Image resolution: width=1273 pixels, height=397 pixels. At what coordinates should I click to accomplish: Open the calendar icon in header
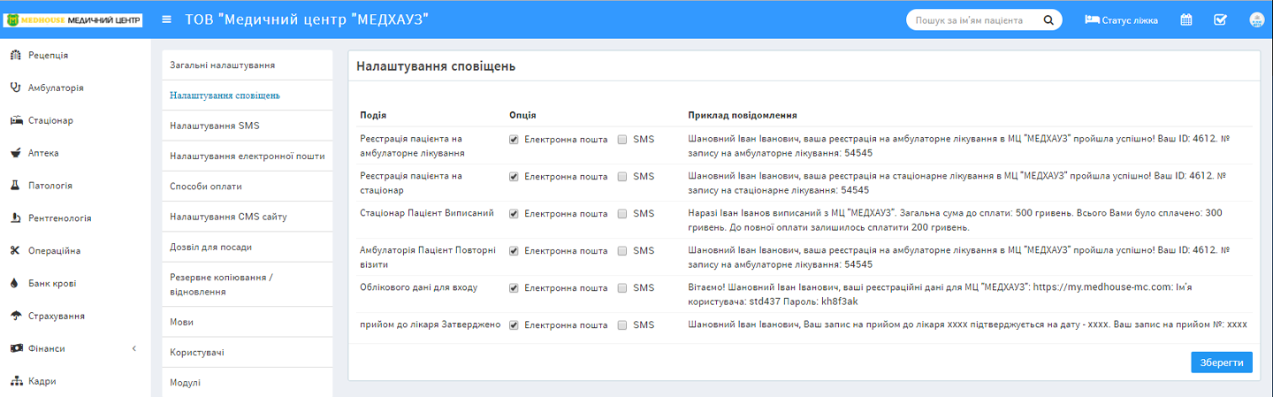pyautogui.click(x=1186, y=19)
